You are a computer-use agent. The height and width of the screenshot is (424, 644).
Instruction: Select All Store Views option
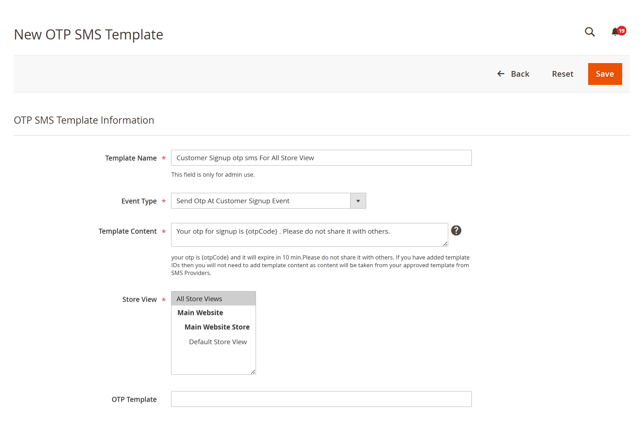click(x=213, y=299)
